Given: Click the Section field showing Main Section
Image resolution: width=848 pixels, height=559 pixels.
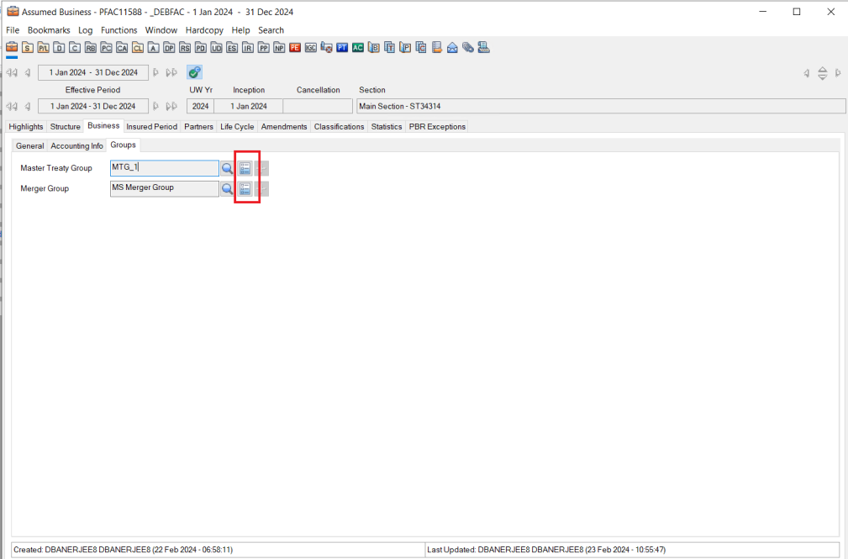Looking at the screenshot, I should (x=600, y=107).
